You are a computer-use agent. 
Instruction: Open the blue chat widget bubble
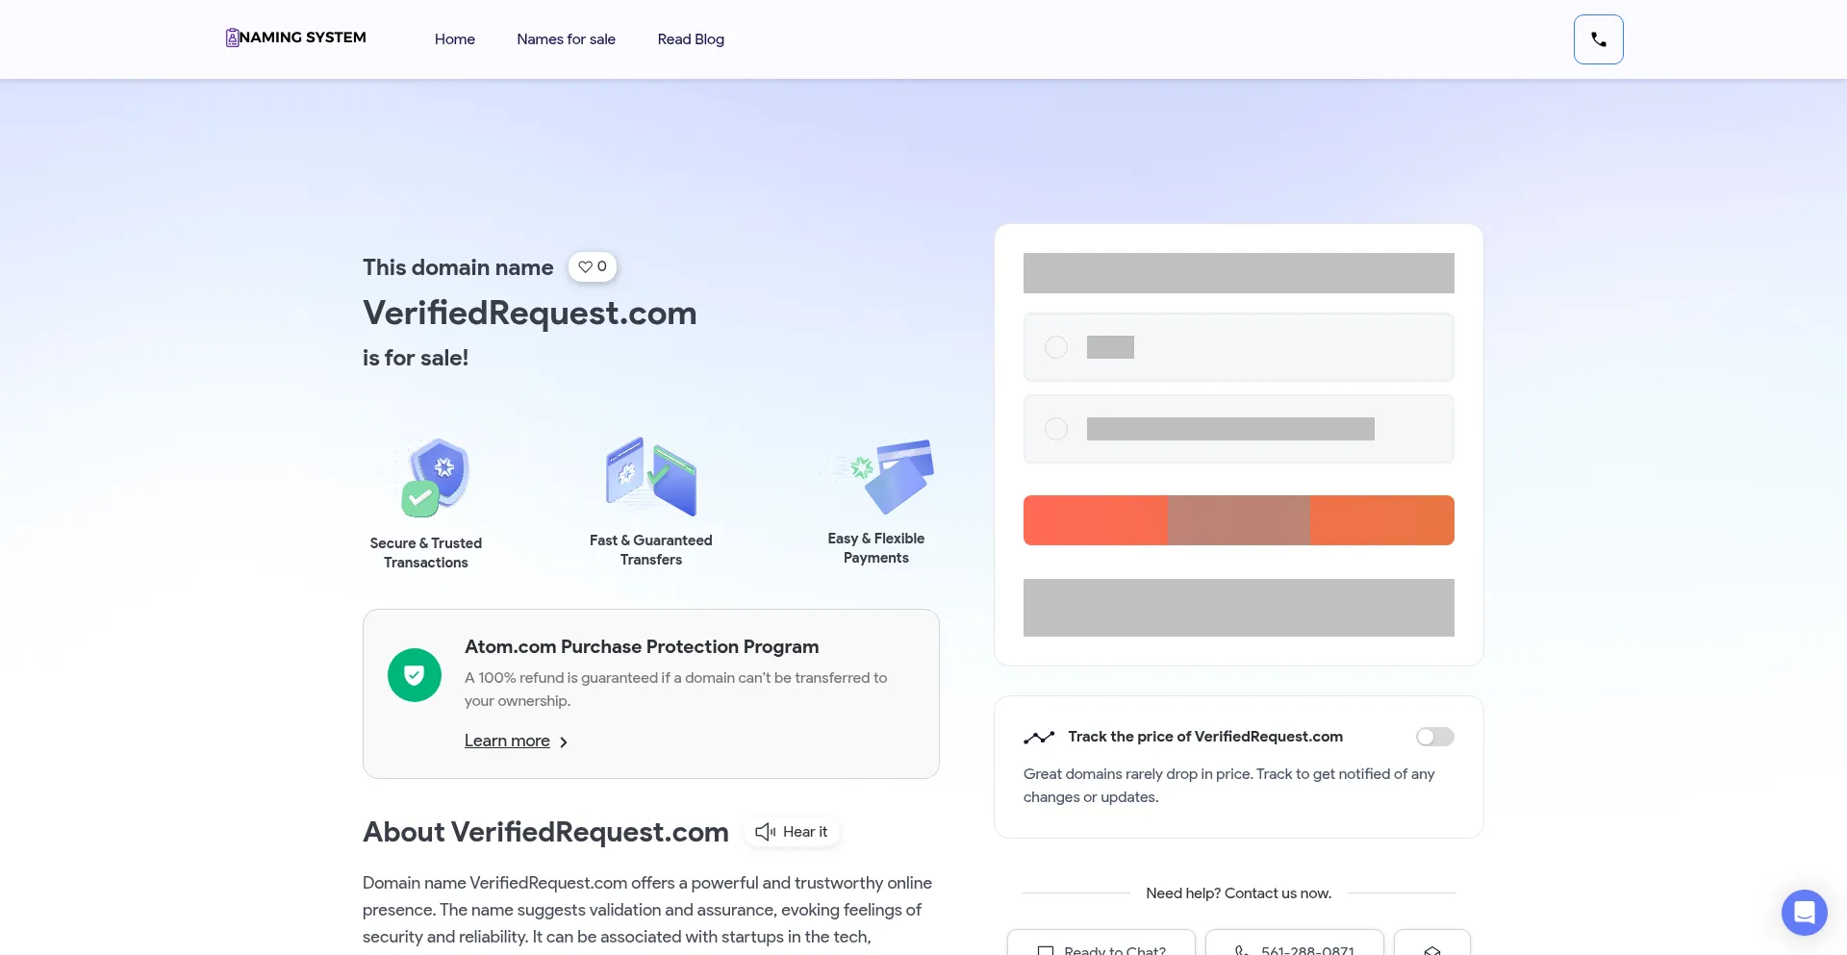(x=1805, y=913)
